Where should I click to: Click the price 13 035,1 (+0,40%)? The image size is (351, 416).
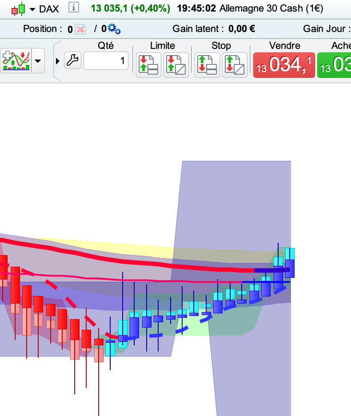[130, 8]
